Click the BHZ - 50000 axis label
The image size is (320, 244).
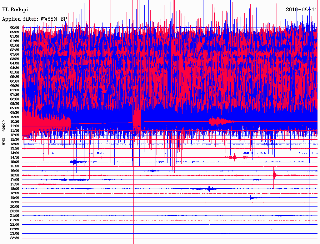click(x=4, y=133)
